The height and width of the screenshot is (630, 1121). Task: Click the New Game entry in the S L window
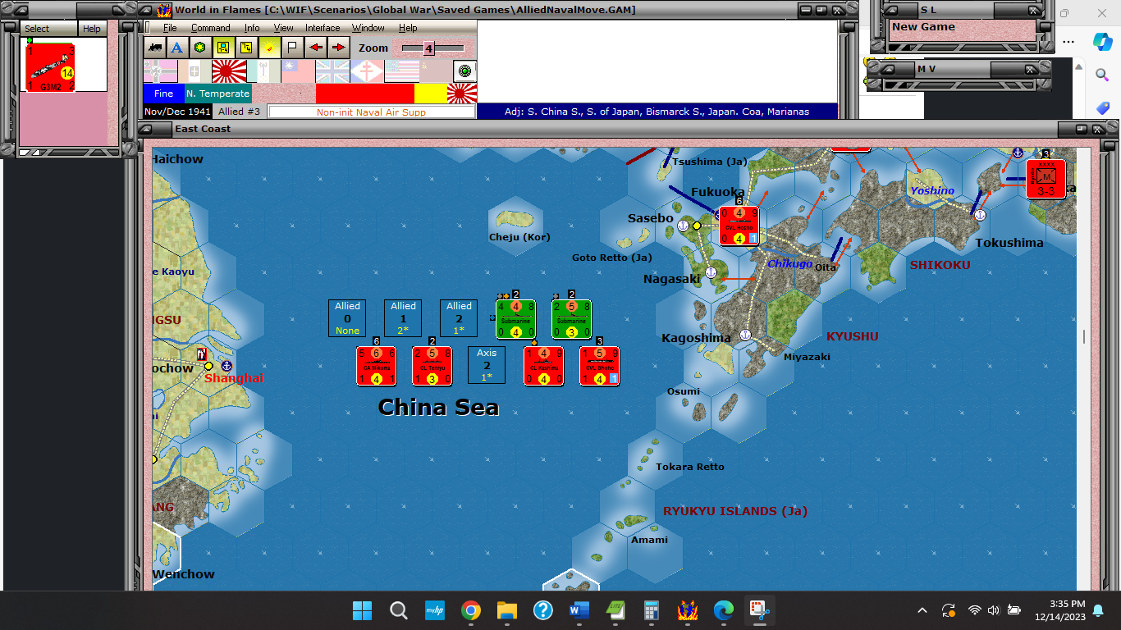923,26
